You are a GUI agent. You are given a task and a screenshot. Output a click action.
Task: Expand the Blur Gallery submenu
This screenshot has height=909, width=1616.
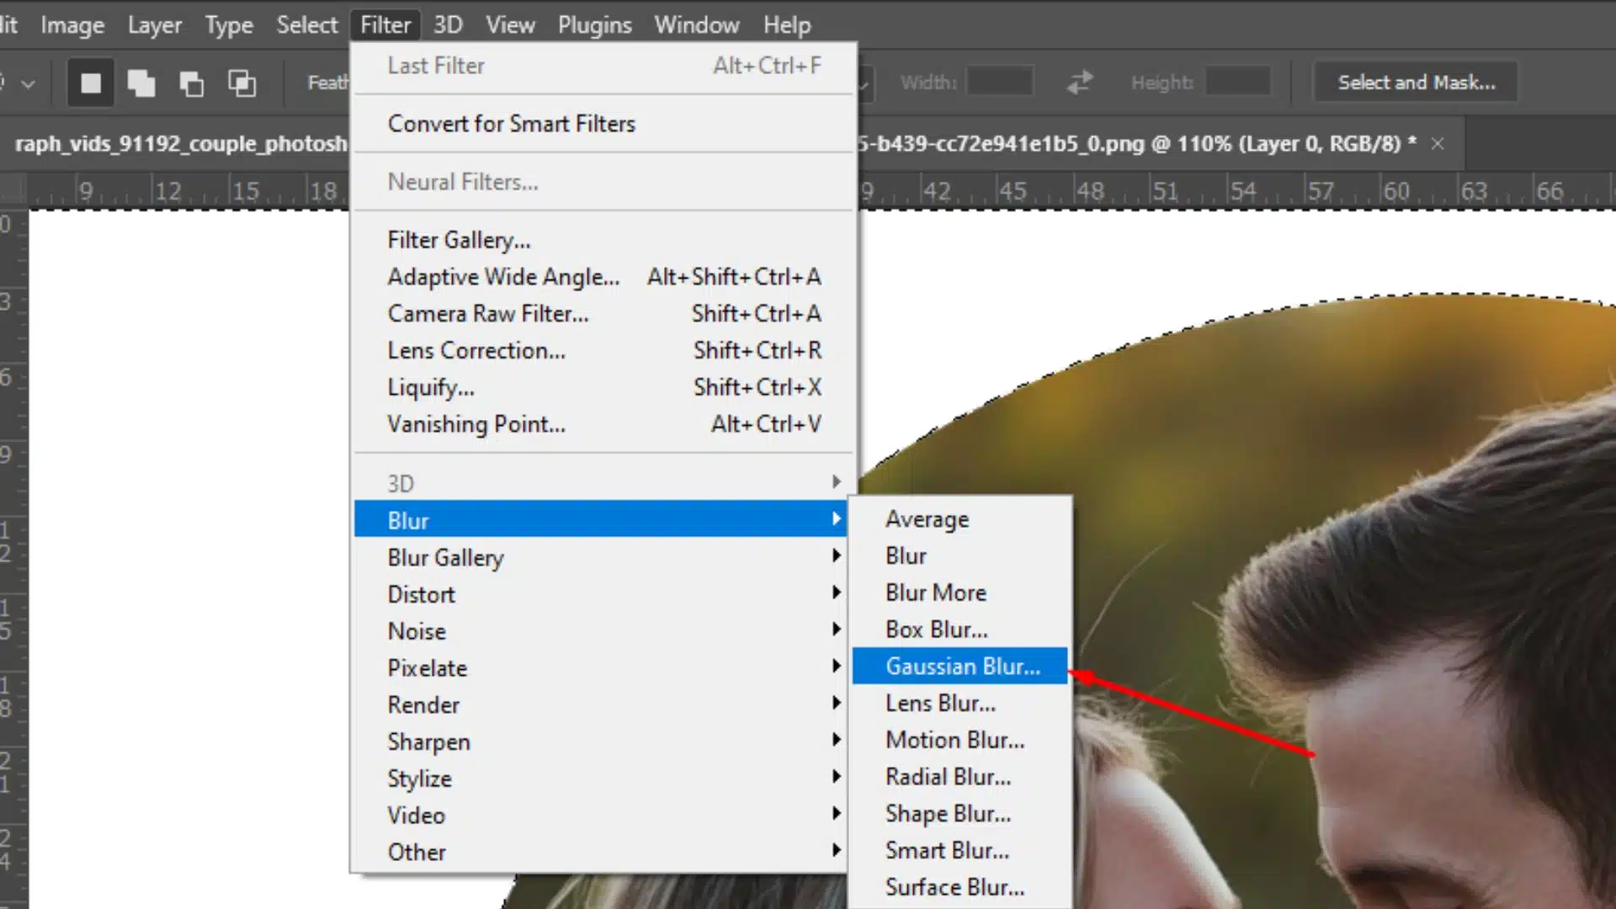(600, 557)
